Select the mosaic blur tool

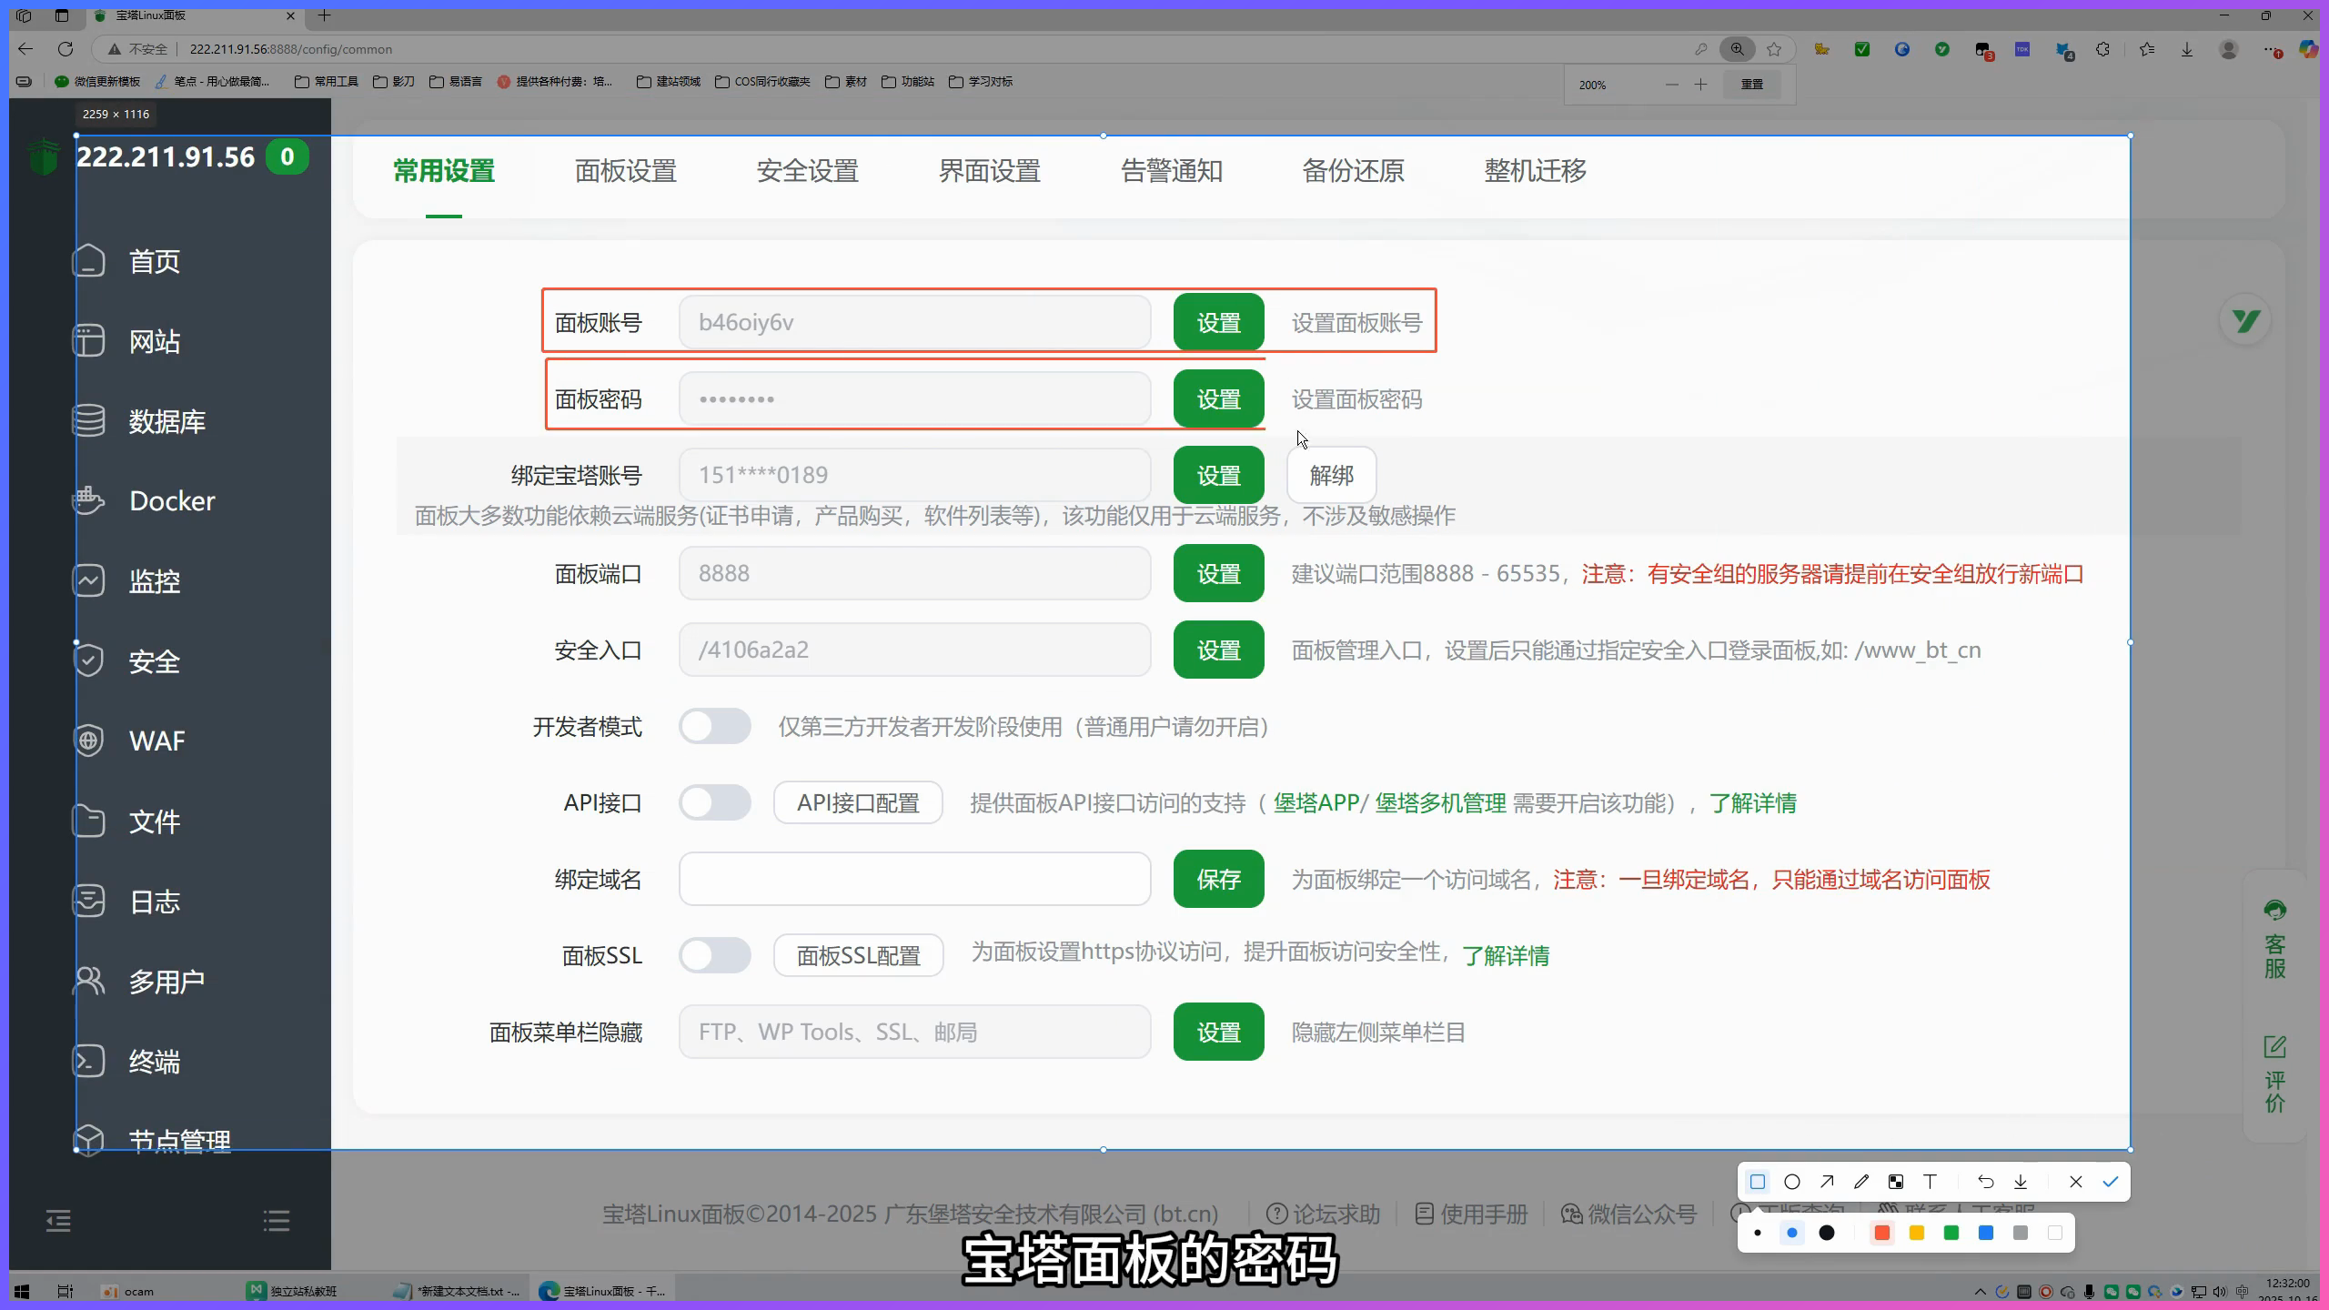tap(1896, 1182)
